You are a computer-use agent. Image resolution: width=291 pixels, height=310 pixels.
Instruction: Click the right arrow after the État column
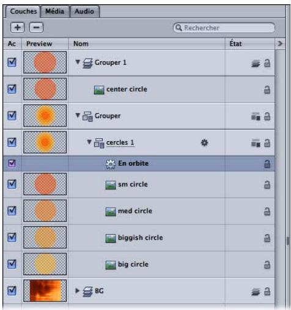click(x=280, y=43)
